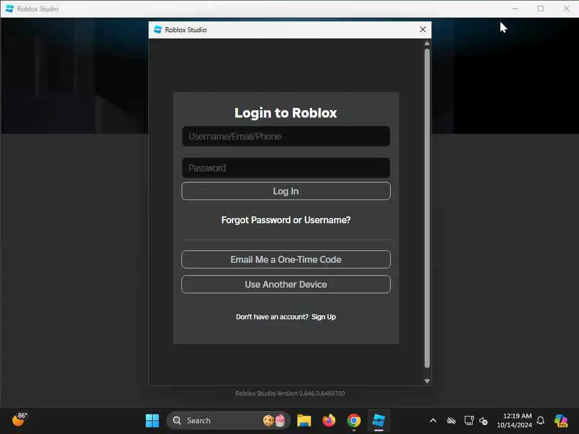Click the Roblox Studio logo in dialog title bar

(158, 29)
